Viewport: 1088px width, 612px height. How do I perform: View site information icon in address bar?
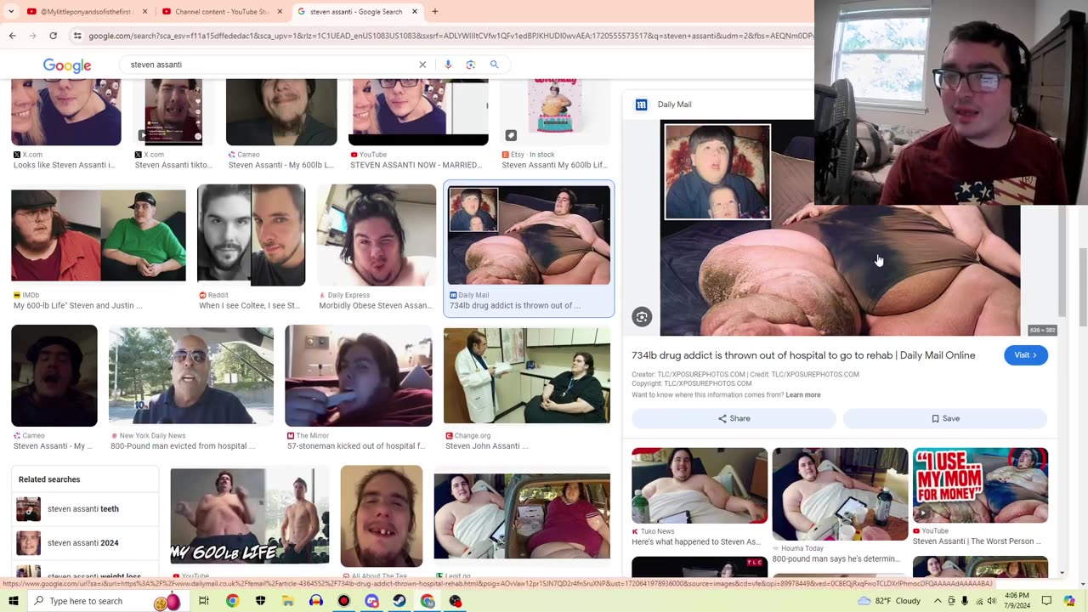point(77,36)
